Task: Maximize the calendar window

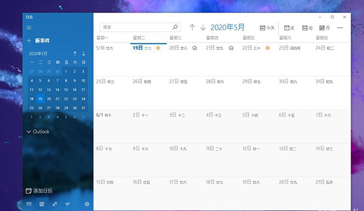Action: (332, 17)
